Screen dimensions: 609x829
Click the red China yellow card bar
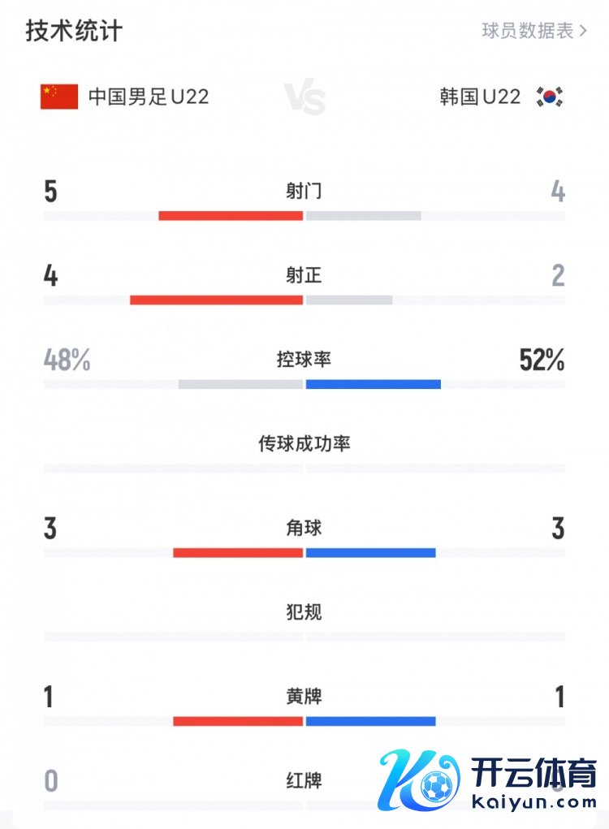click(x=238, y=721)
